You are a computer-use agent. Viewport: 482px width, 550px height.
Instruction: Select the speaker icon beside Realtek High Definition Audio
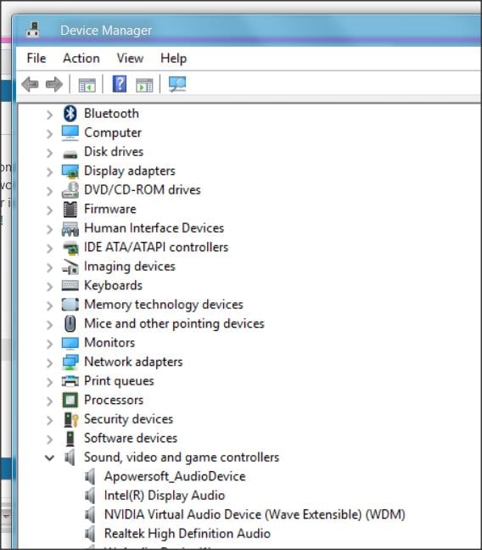pos(90,534)
